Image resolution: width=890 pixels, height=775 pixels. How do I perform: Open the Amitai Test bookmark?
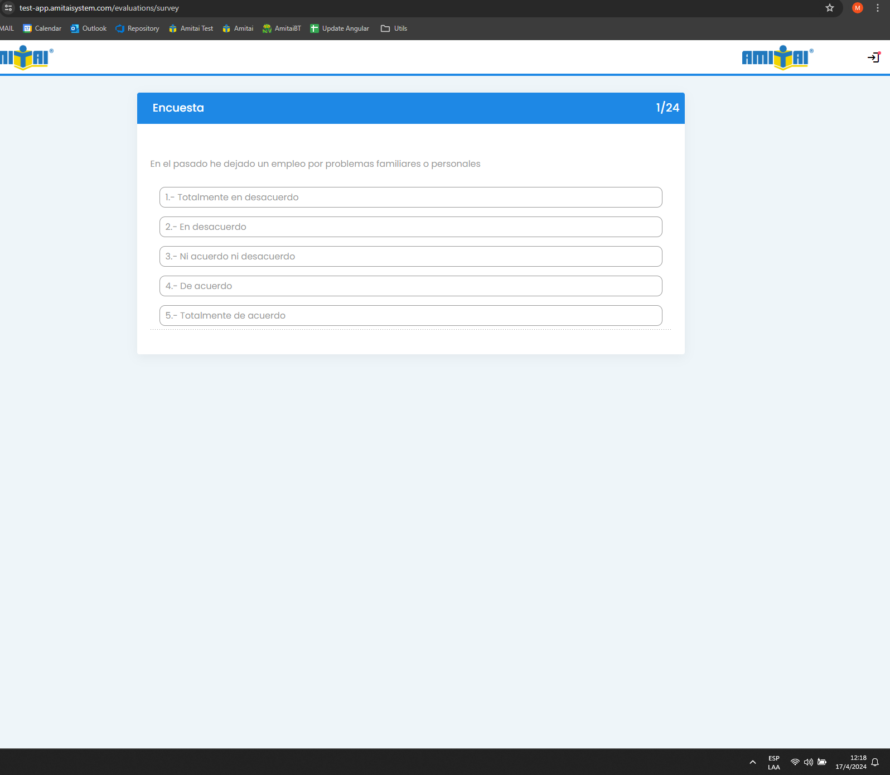coord(191,28)
